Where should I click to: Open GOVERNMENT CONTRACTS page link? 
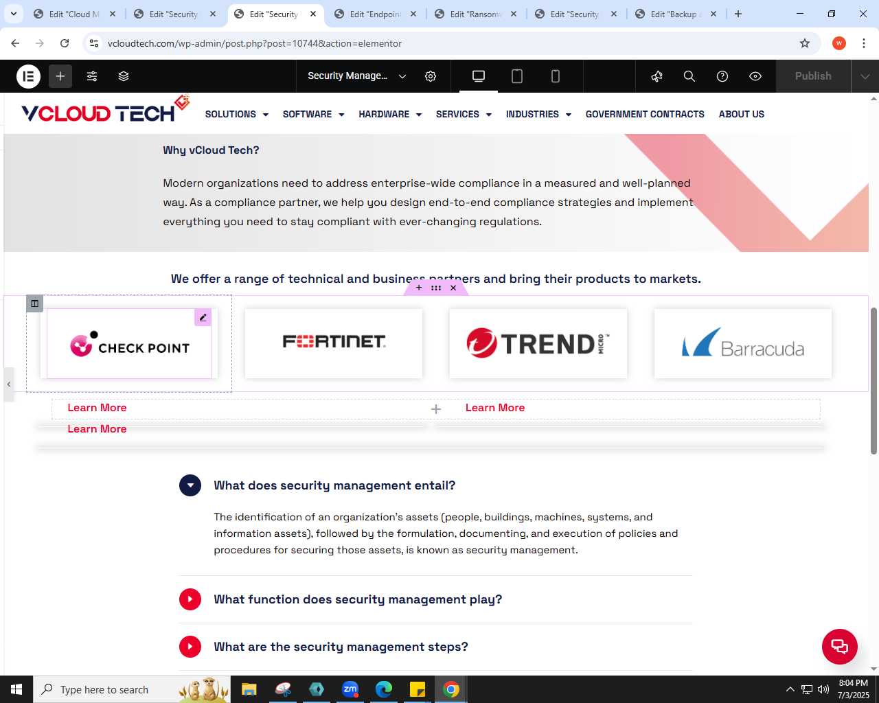(645, 114)
